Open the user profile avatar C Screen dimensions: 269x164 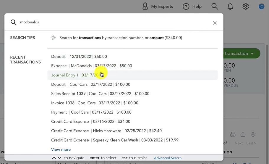click(261, 6)
